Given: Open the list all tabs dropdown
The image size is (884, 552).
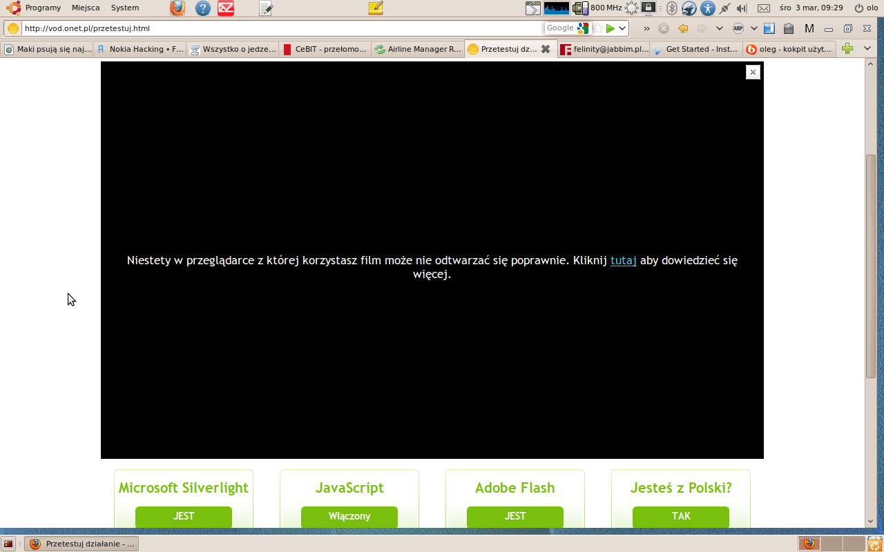Looking at the screenshot, I should [x=868, y=49].
